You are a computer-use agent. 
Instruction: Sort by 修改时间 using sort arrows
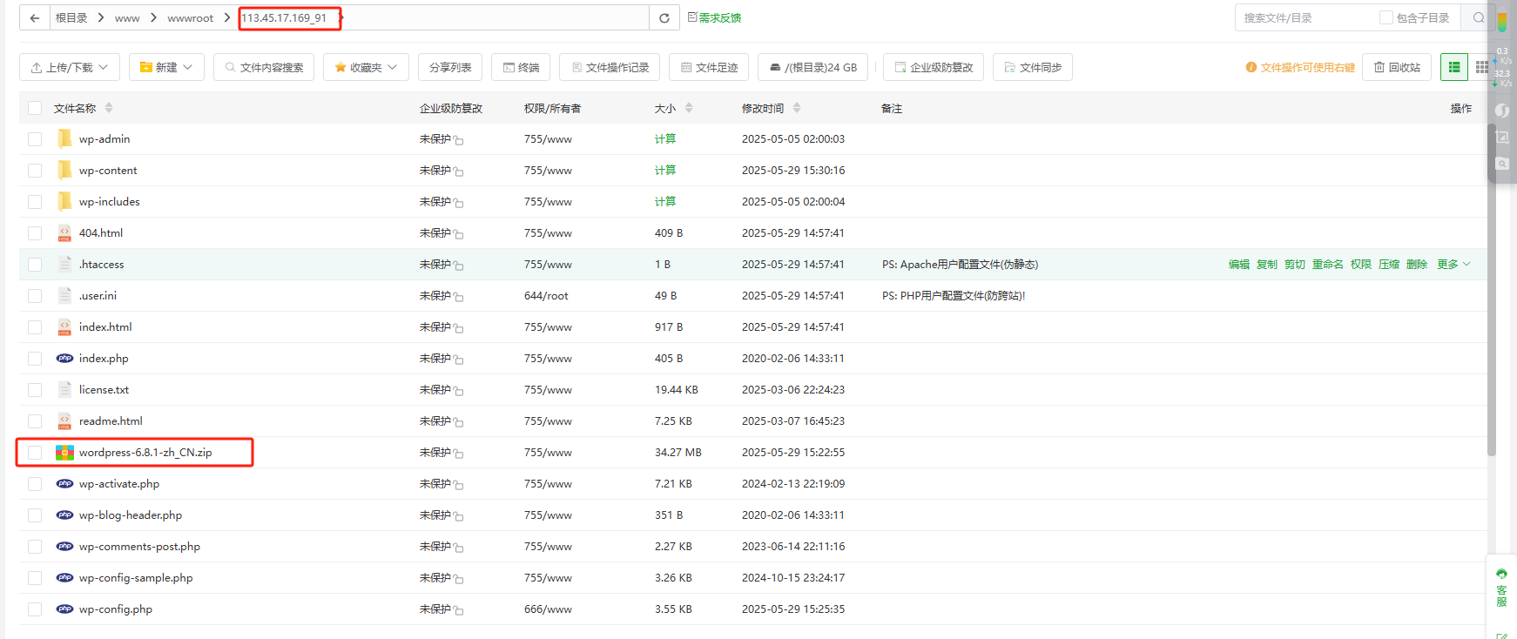pos(797,108)
